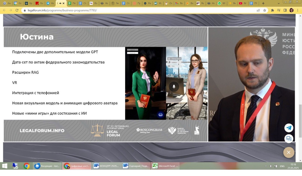Open the network status tray icon
The width and height of the screenshot is (302, 176).
click(276, 166)
